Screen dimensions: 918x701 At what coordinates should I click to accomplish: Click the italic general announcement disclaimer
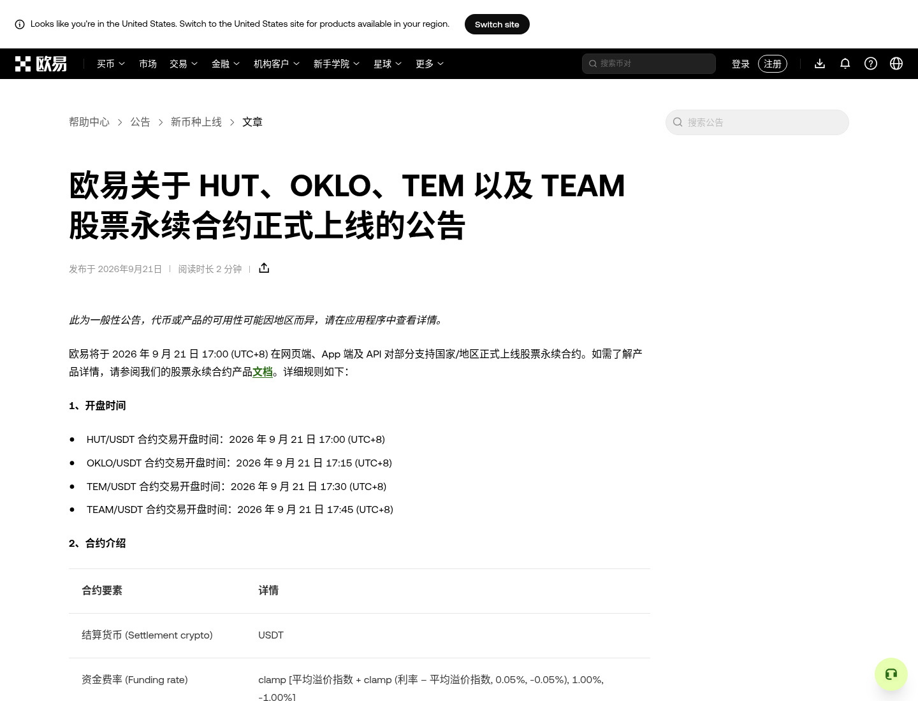(x=256, y=320)
